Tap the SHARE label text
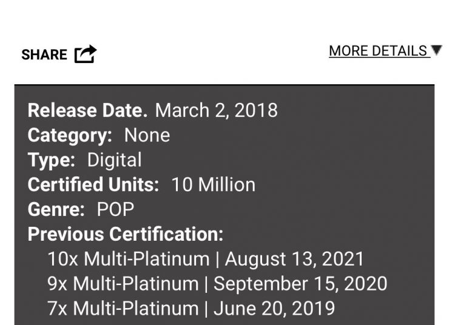455x325 pixels. pyautogui.click(x=44, y=55)
